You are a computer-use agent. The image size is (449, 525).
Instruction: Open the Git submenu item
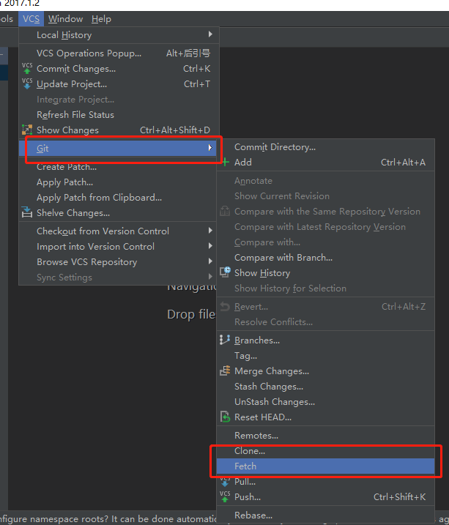tap(119, 149)
